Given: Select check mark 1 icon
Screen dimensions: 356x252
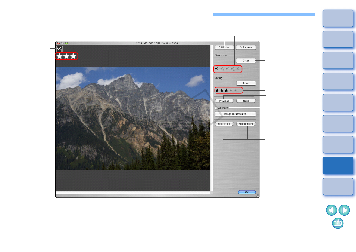Looking at the screenshot, I should [216, 69].
